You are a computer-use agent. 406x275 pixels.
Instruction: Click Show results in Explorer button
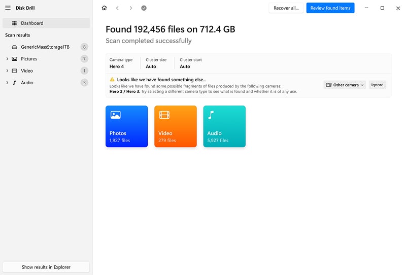(46, 267)
